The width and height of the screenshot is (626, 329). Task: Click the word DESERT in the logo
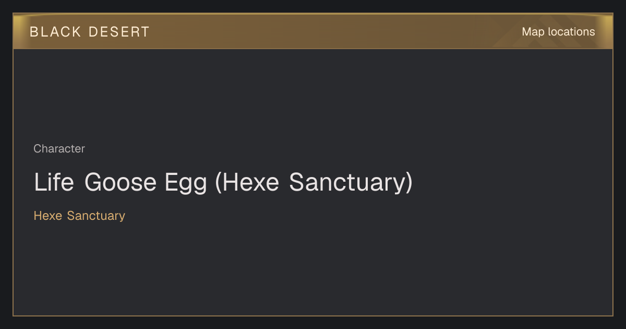[119, 32]
